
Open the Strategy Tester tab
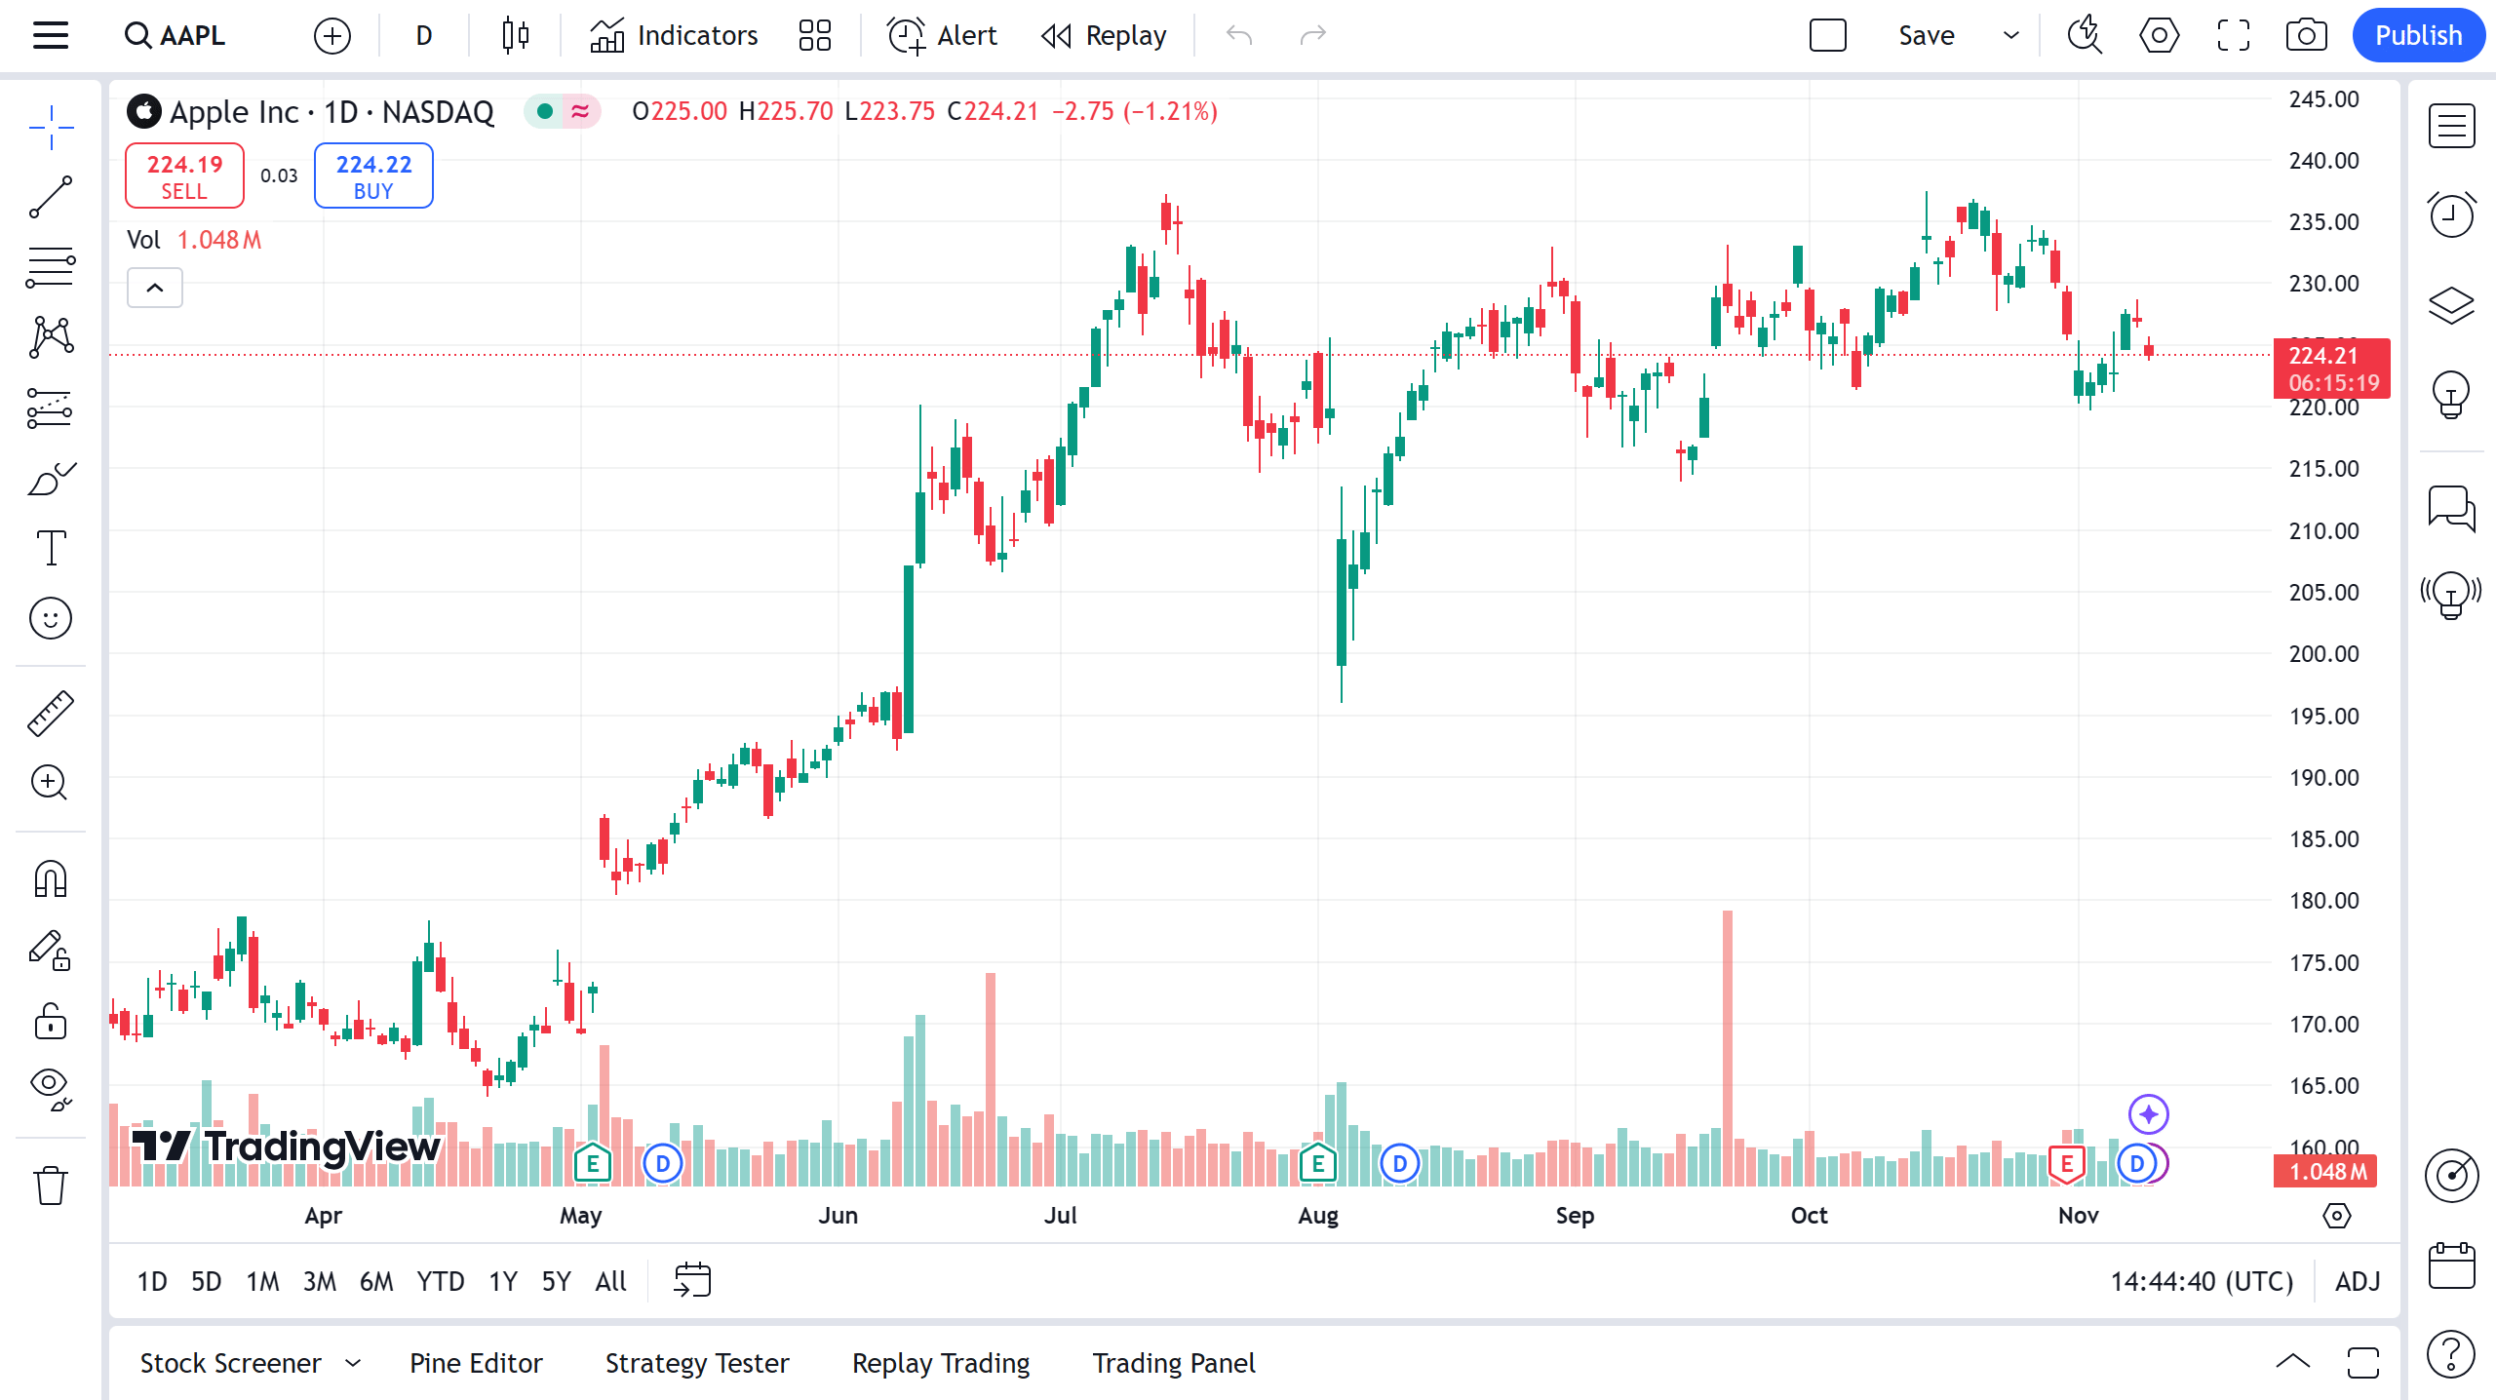click(697, 1363)
